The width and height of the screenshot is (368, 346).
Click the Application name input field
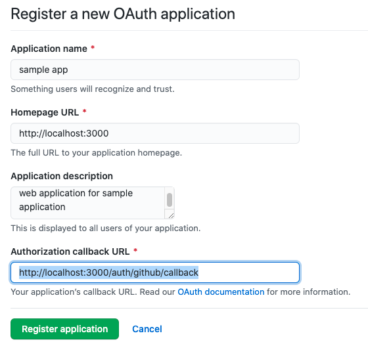pyautogui.click(x=155, y=70)
